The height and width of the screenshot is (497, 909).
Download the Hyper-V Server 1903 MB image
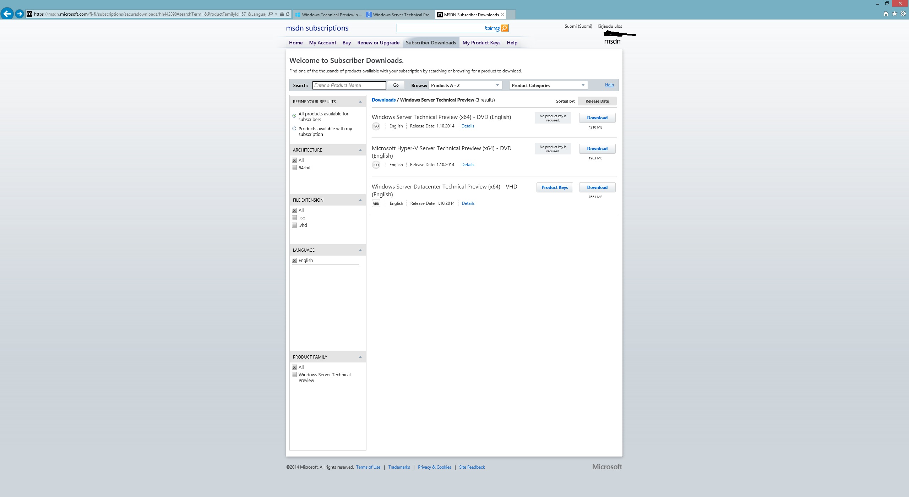click(597, 149)
